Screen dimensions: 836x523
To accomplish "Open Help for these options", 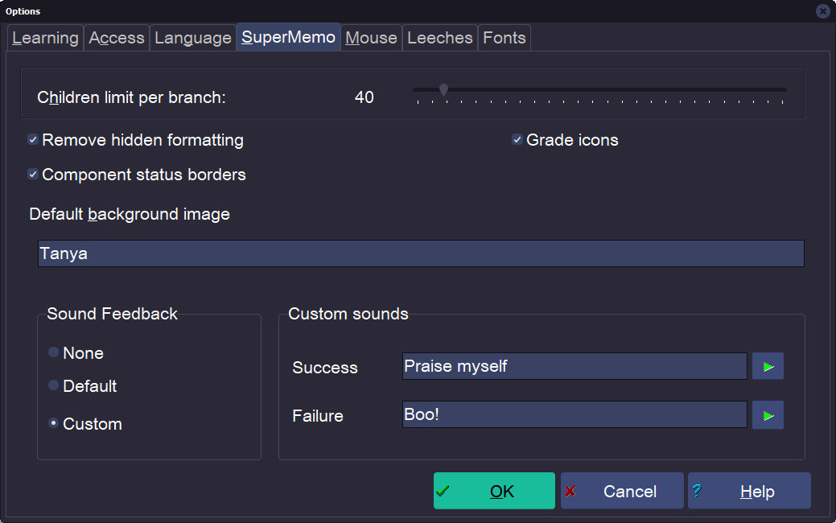I will pos(749,491).
